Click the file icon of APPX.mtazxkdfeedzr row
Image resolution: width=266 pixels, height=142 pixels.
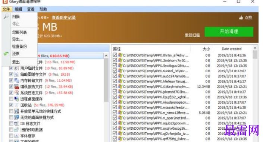coord(120,107)
